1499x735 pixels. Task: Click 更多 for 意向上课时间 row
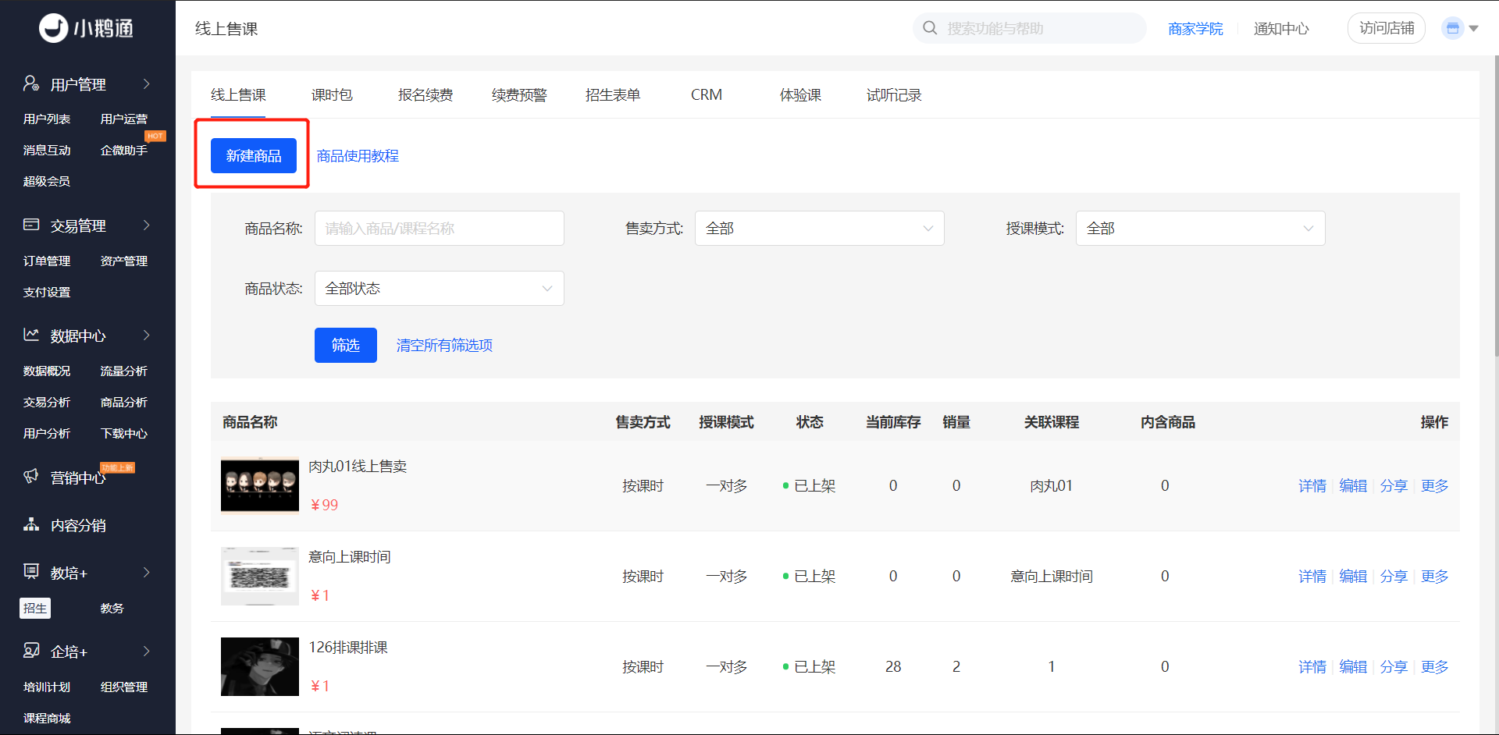point(1435,576)
